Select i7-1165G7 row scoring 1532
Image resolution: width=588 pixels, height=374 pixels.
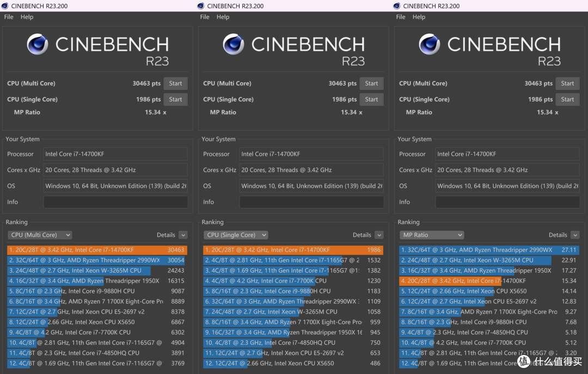[x=293, y=260]
